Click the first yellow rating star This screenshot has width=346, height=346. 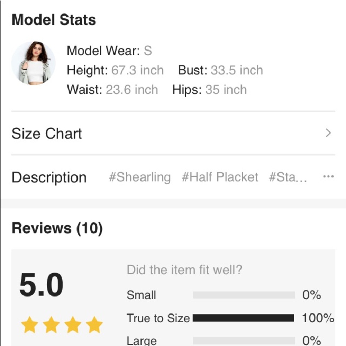coord(29,325)
